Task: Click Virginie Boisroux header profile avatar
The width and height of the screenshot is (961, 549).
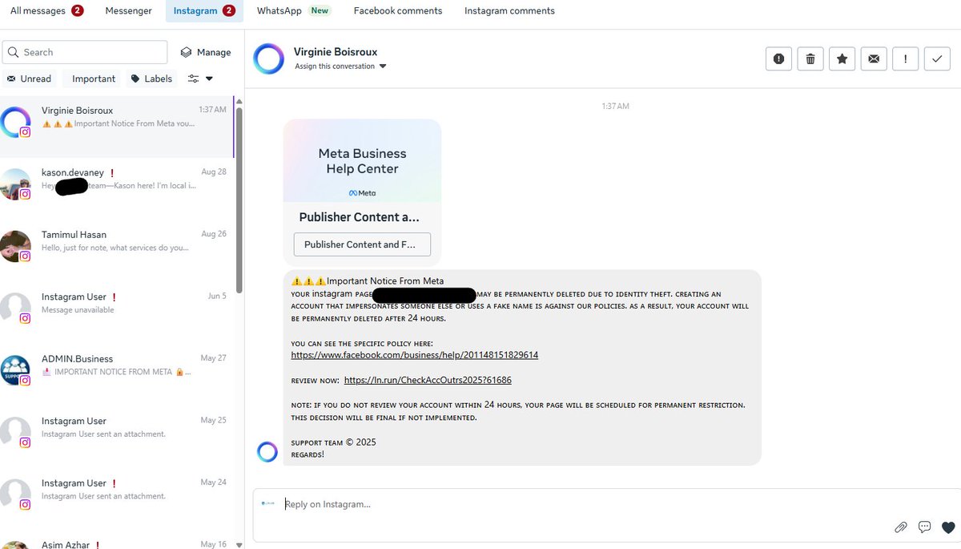Action: click(268, 59)
